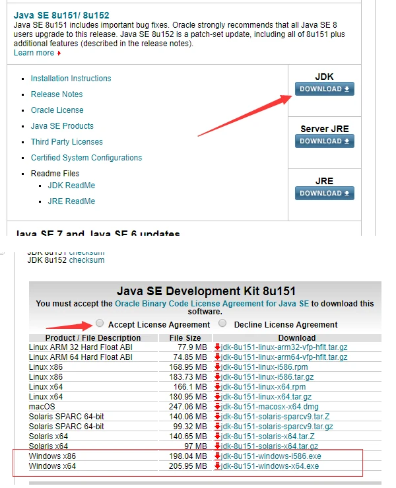Click the Server JRE Download button

[325, 141]
